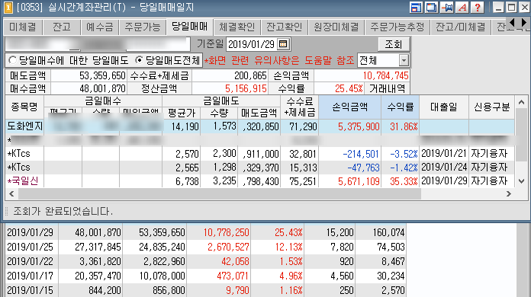
Task: Select the *국일신 row name
Action: click(x=23, y=181)
